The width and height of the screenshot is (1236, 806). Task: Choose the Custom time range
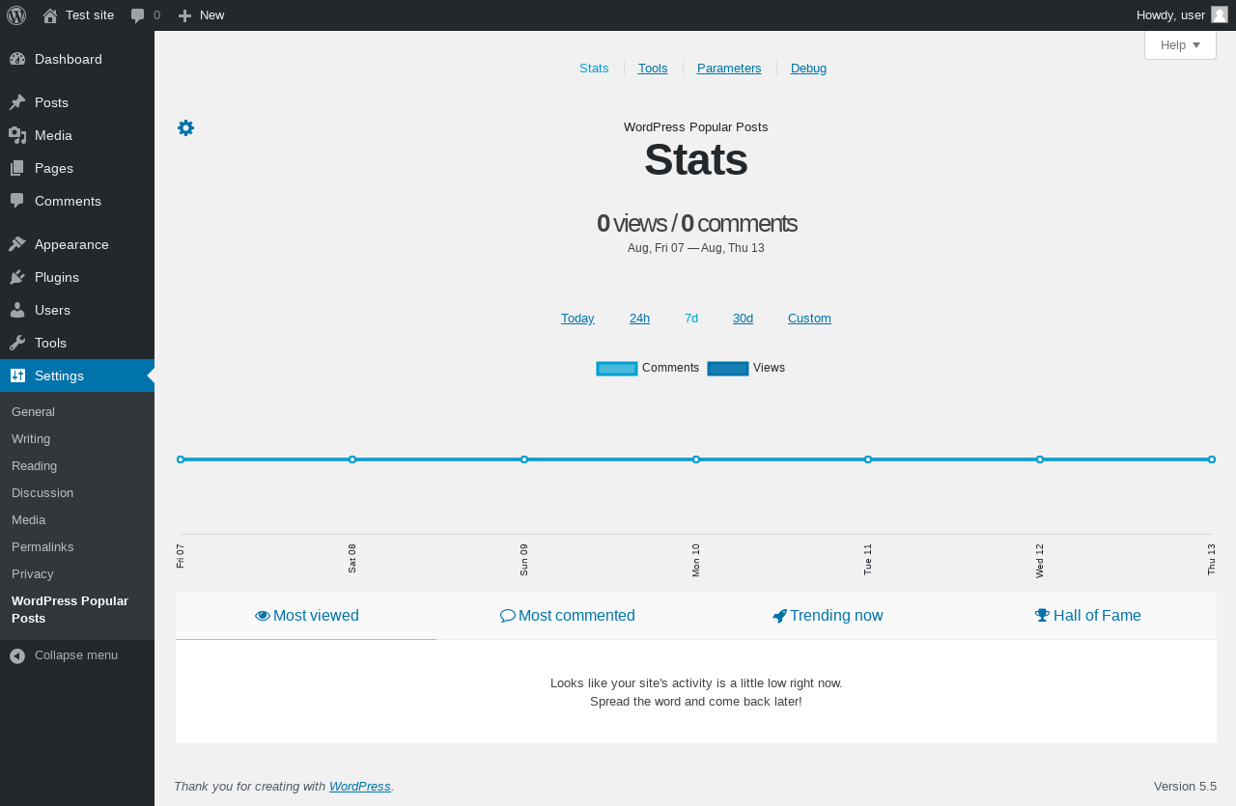809,319
